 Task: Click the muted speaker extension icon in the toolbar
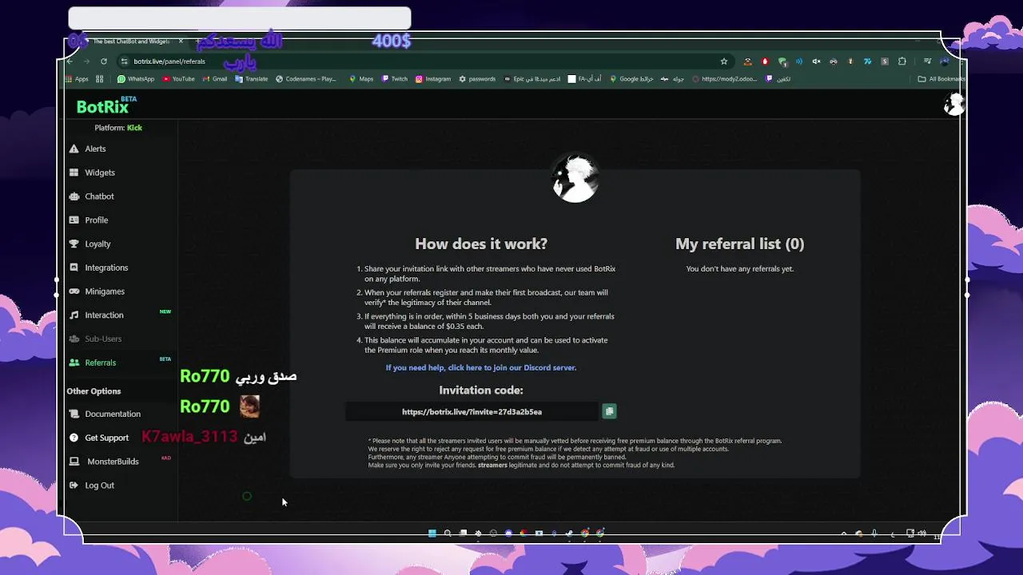pyautogui.click(x=816, y=61)
